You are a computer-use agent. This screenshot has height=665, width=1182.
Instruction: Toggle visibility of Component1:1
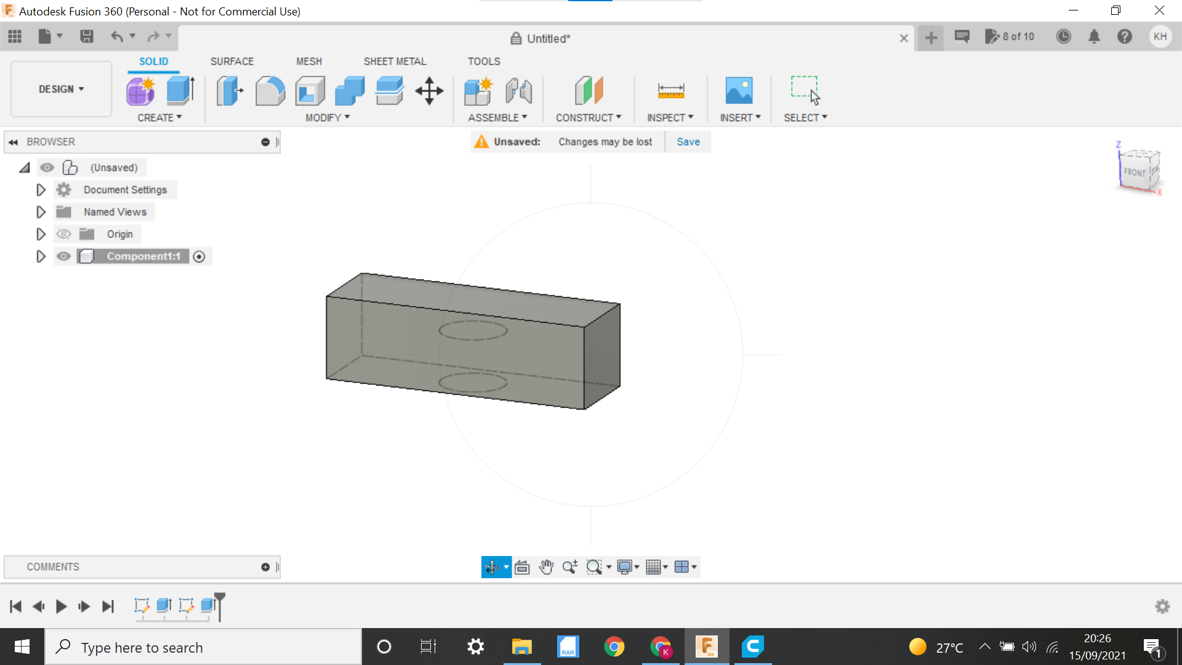point(63,256)
